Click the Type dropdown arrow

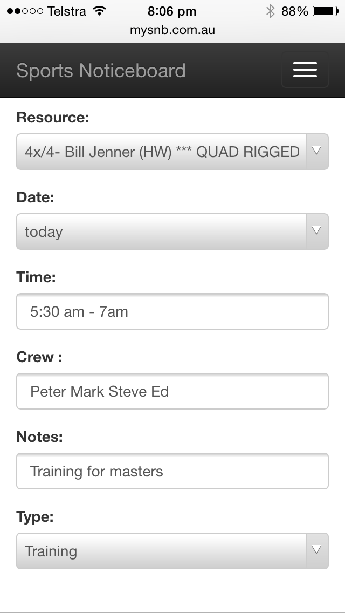pos(317,550)
